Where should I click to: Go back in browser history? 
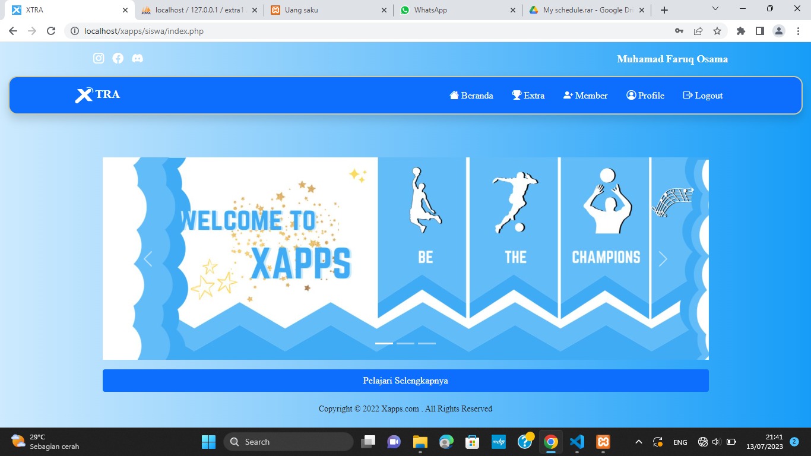(13, 31)
